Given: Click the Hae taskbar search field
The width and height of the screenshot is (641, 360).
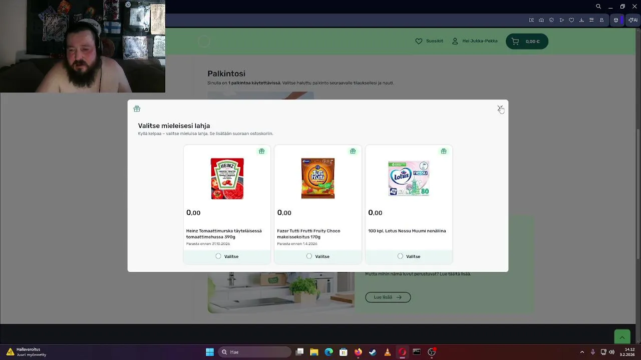Looking at the screenshot, I should pos(255,352).
